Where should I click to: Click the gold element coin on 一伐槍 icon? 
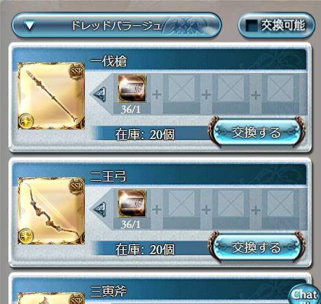click(26, 121)
